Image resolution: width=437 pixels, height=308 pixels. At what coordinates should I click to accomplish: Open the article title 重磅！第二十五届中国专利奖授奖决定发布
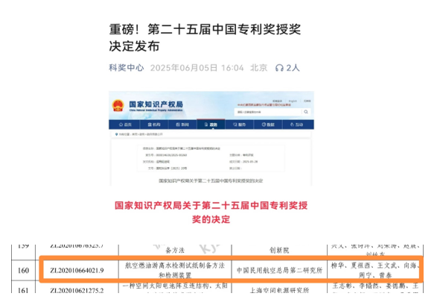click(205, 38)
